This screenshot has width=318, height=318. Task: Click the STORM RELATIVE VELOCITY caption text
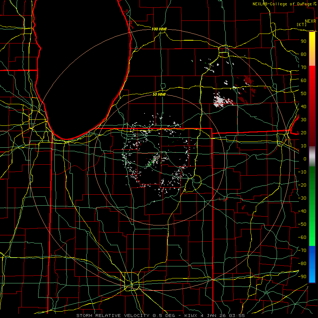point(113,316)
